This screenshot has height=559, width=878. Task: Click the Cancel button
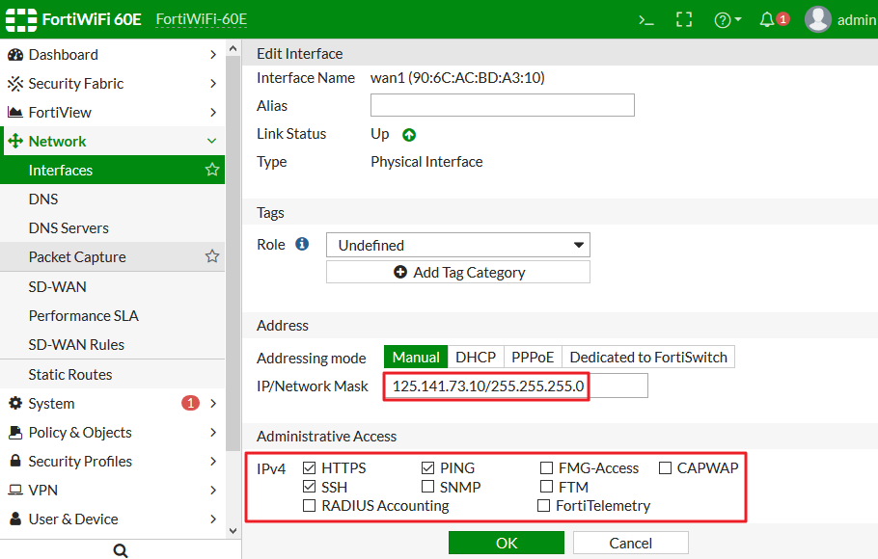pos(630,543)
